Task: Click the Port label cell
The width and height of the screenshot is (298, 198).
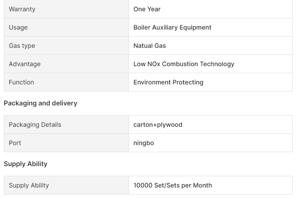Action: tap(15, 143)
